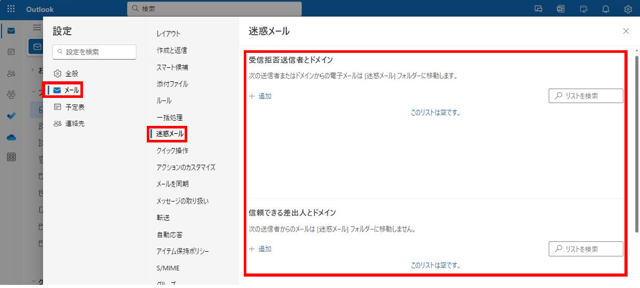The height and width of the screenshot is (288, 640).
Task: Open the More apps icon in rail
Action: coord(11,157)
